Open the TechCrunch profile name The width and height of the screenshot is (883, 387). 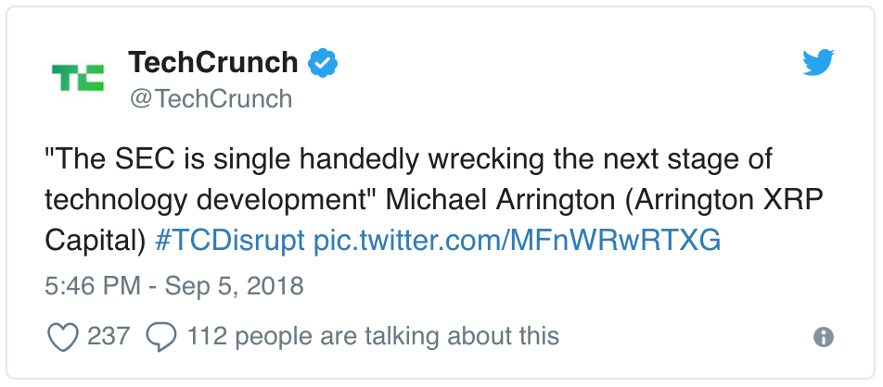click(x=213, y=63)
